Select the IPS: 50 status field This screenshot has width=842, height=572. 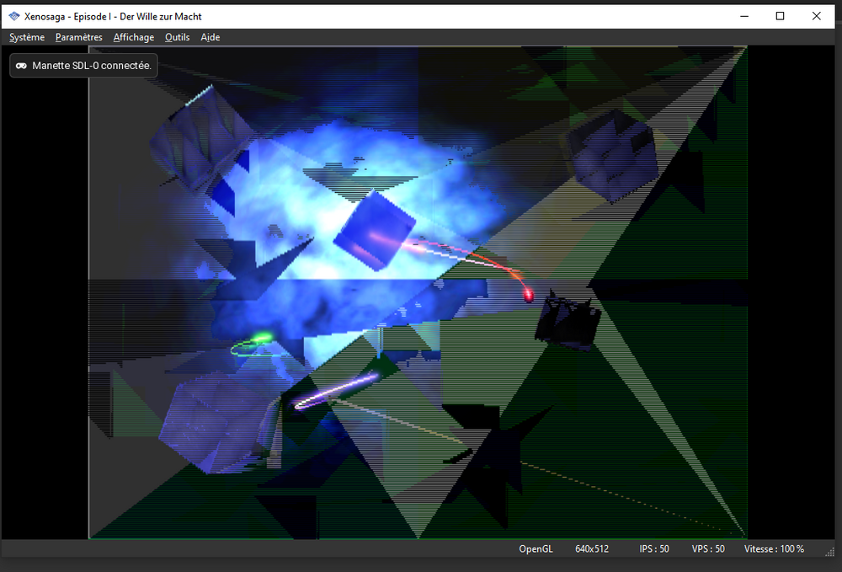(654, 549)
